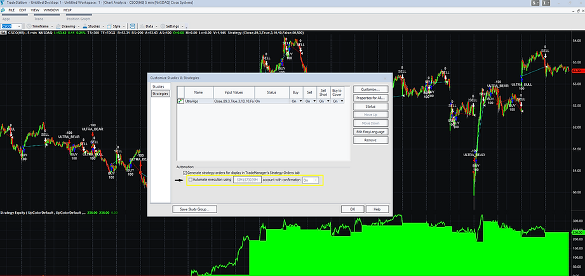This screenshot has width=585, height=276.
Task: Click the Remove button
Action: (370, 140)
